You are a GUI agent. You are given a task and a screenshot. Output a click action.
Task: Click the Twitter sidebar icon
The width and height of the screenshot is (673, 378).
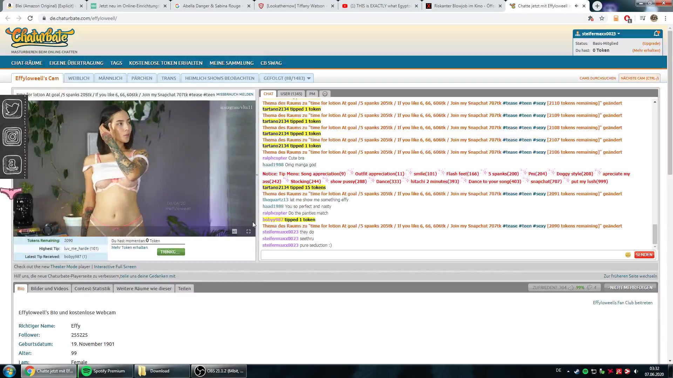pyautogui.click(x=13, y=109)
